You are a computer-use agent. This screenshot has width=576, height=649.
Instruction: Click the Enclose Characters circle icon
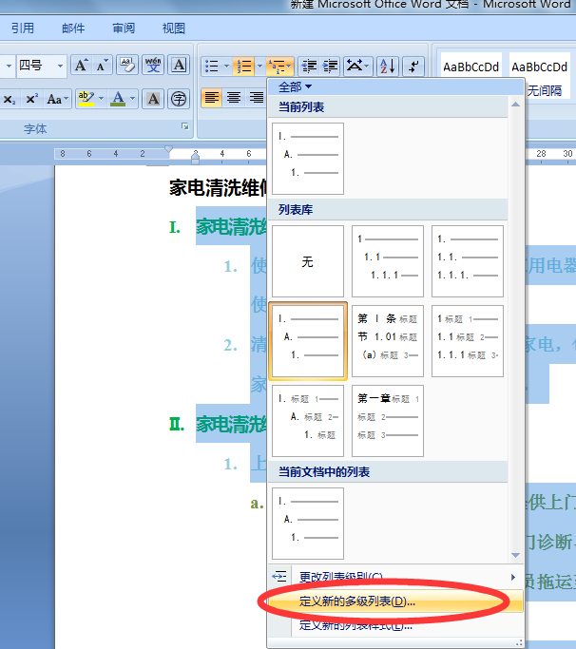coord(179,99)
